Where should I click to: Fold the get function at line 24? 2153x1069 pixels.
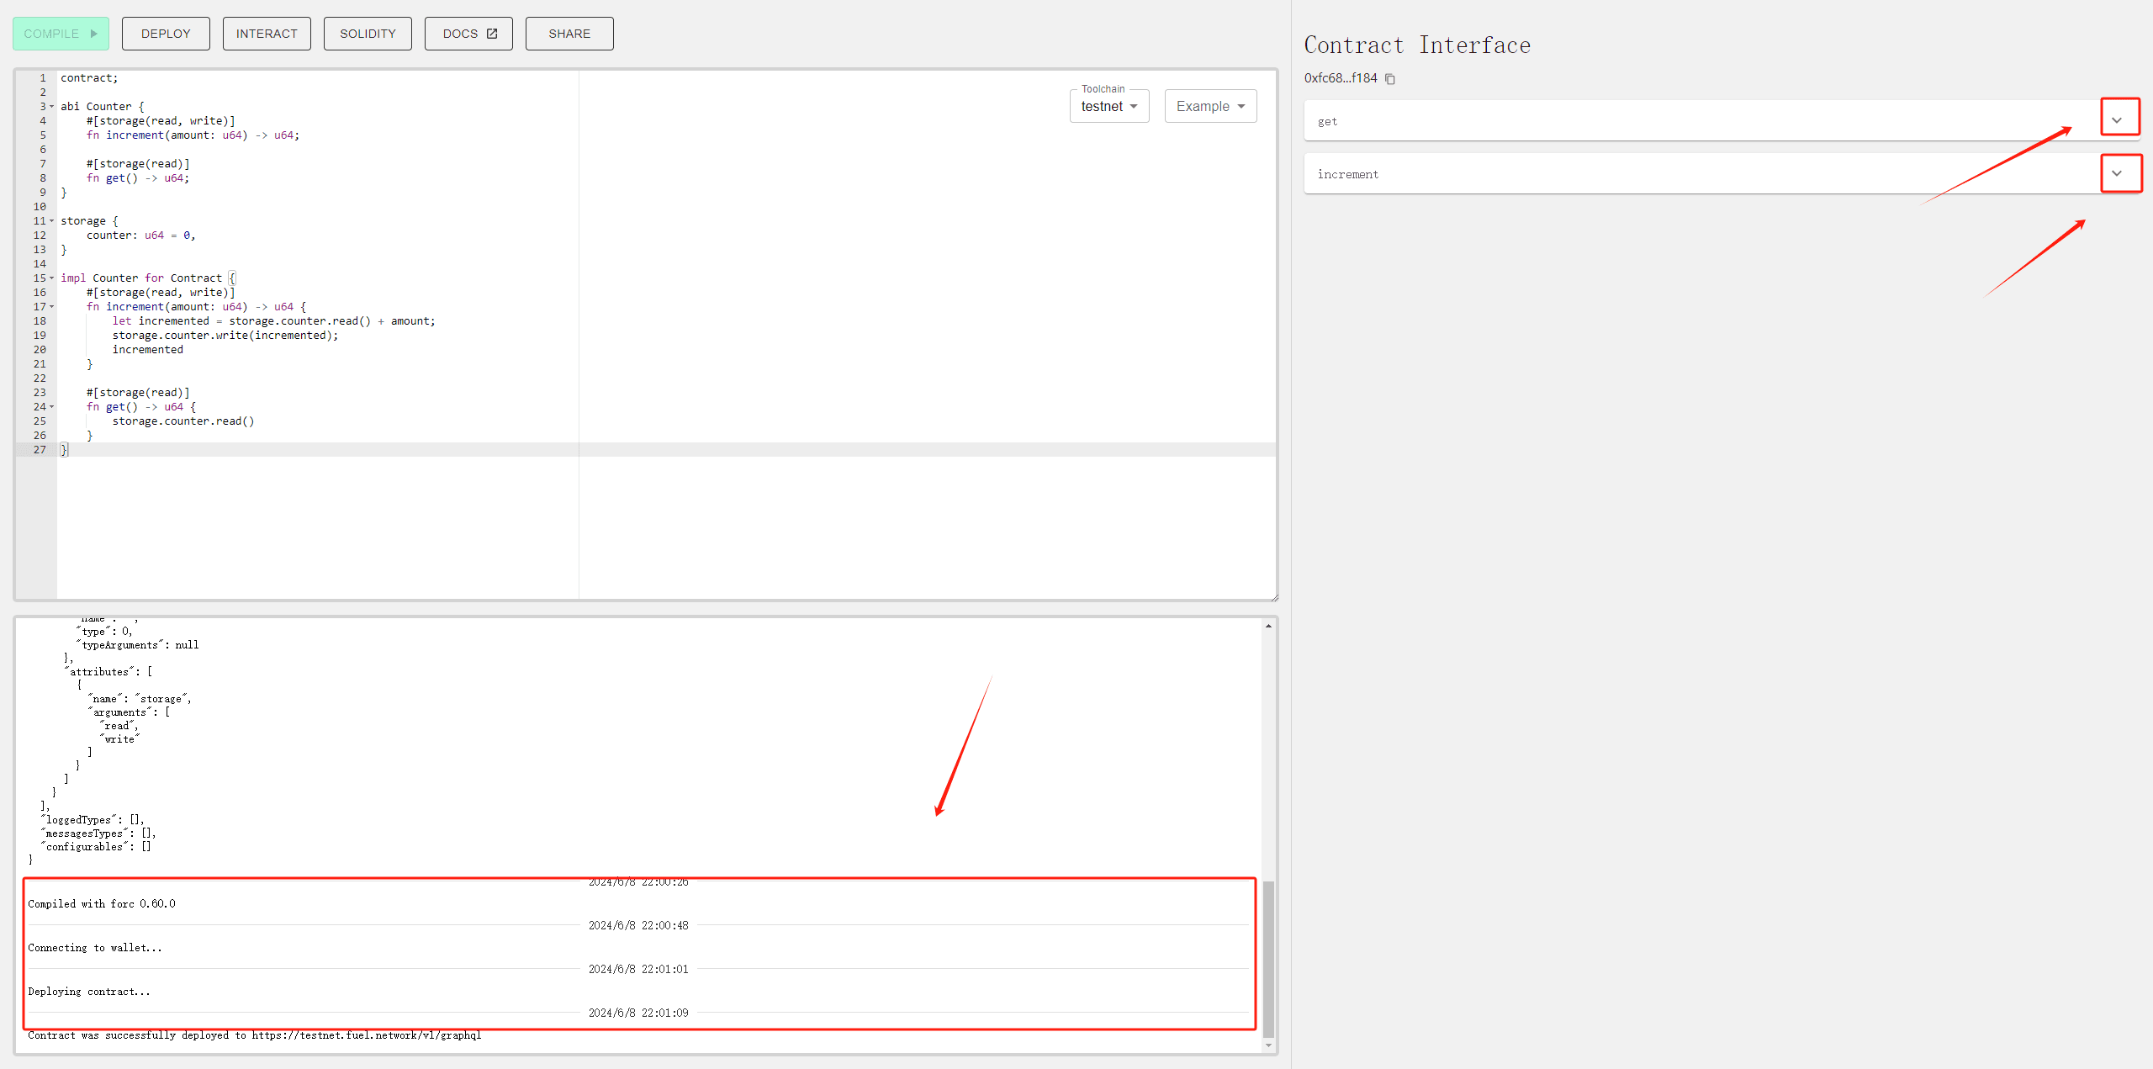(52, 407)
